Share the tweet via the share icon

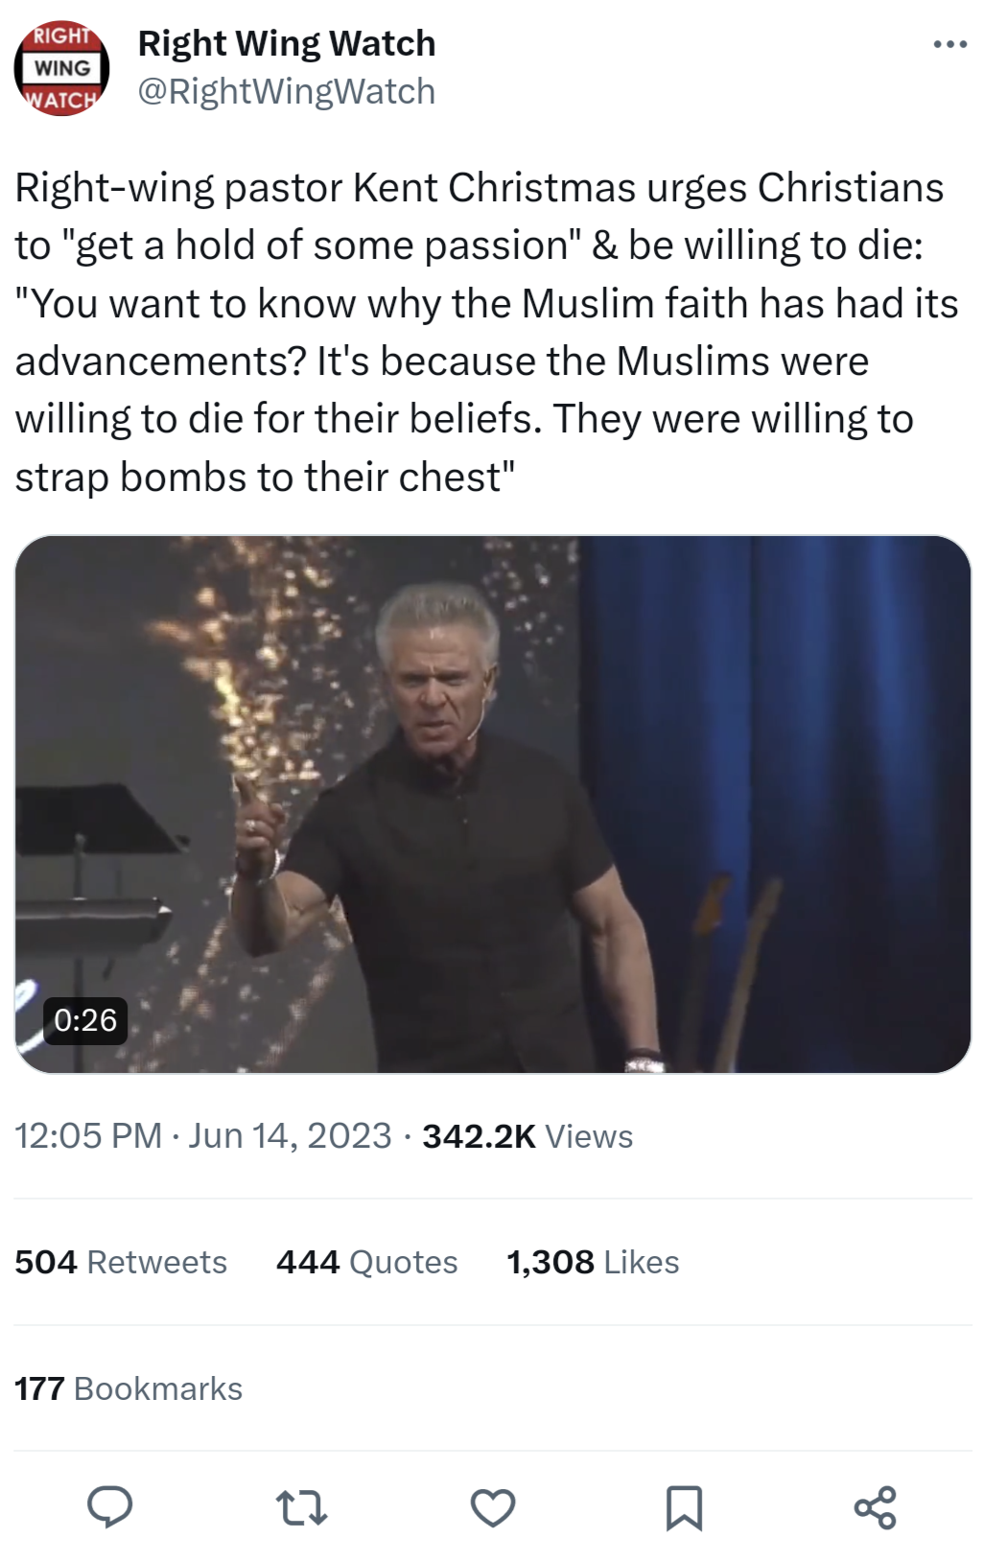pos(875,1506)
